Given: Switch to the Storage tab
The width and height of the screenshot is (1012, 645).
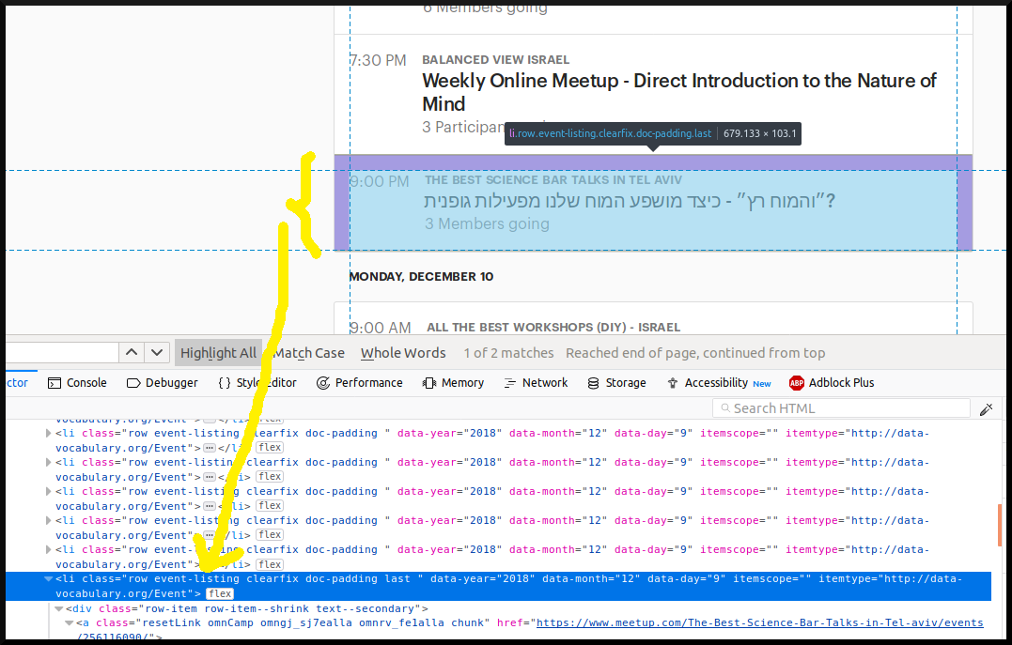Looking at the screenshot, I should tap(616, 382).
